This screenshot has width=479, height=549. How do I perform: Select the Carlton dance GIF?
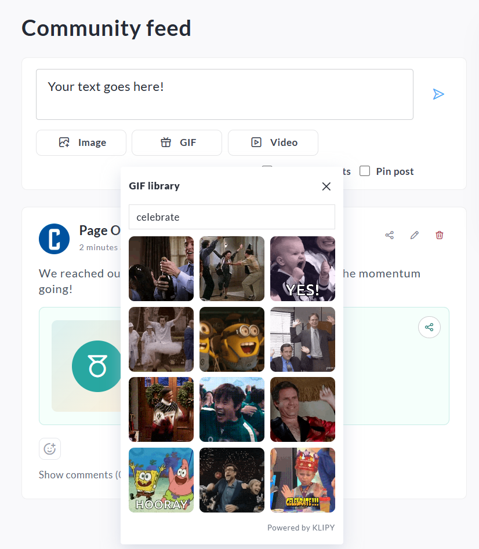point(161,409)
